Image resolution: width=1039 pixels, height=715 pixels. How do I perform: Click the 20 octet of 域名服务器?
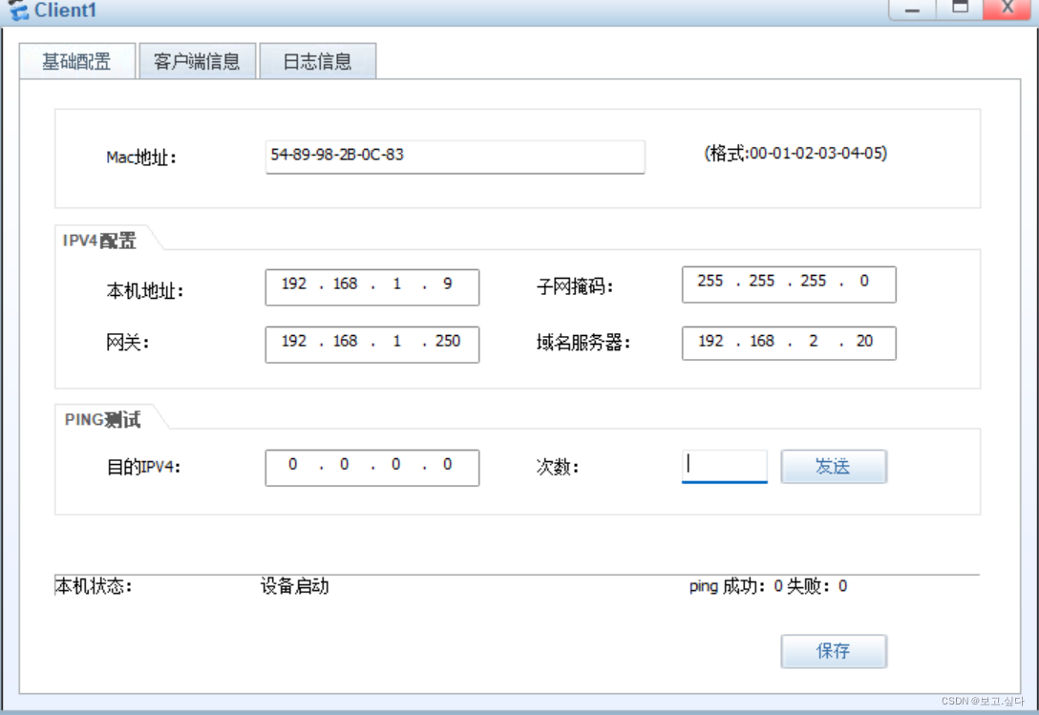pos(864,341)
